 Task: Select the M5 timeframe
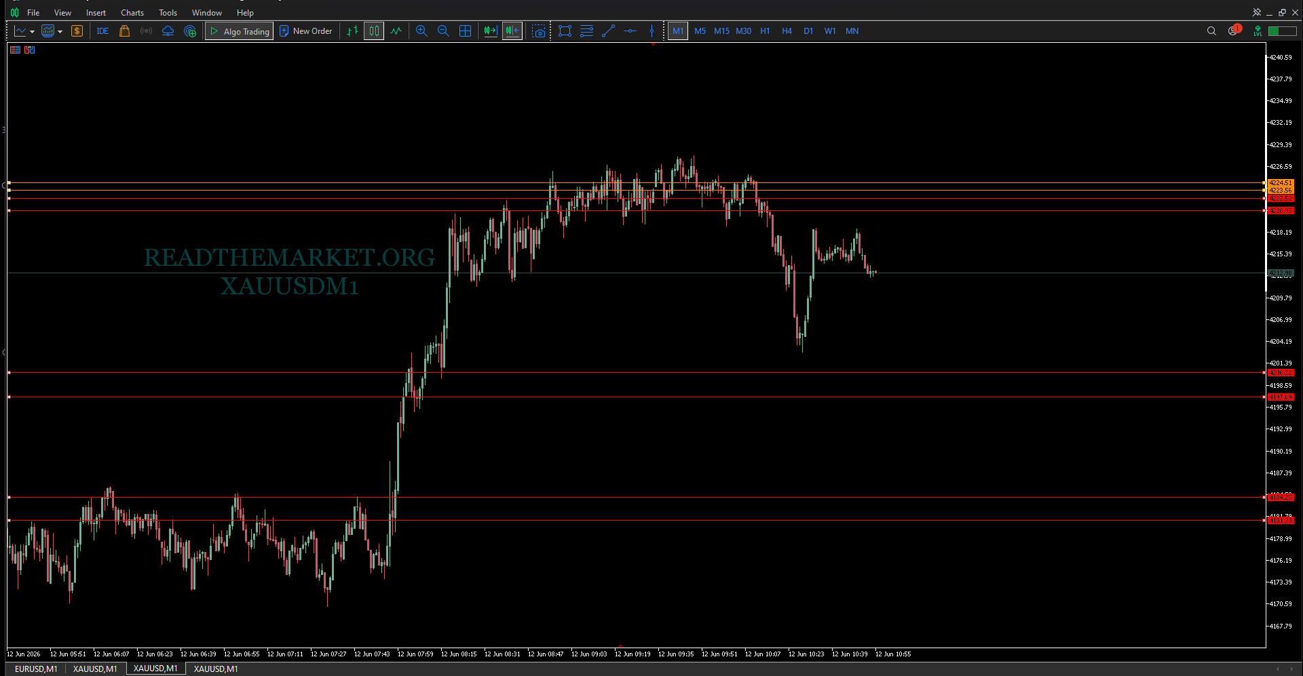point(700,31)
